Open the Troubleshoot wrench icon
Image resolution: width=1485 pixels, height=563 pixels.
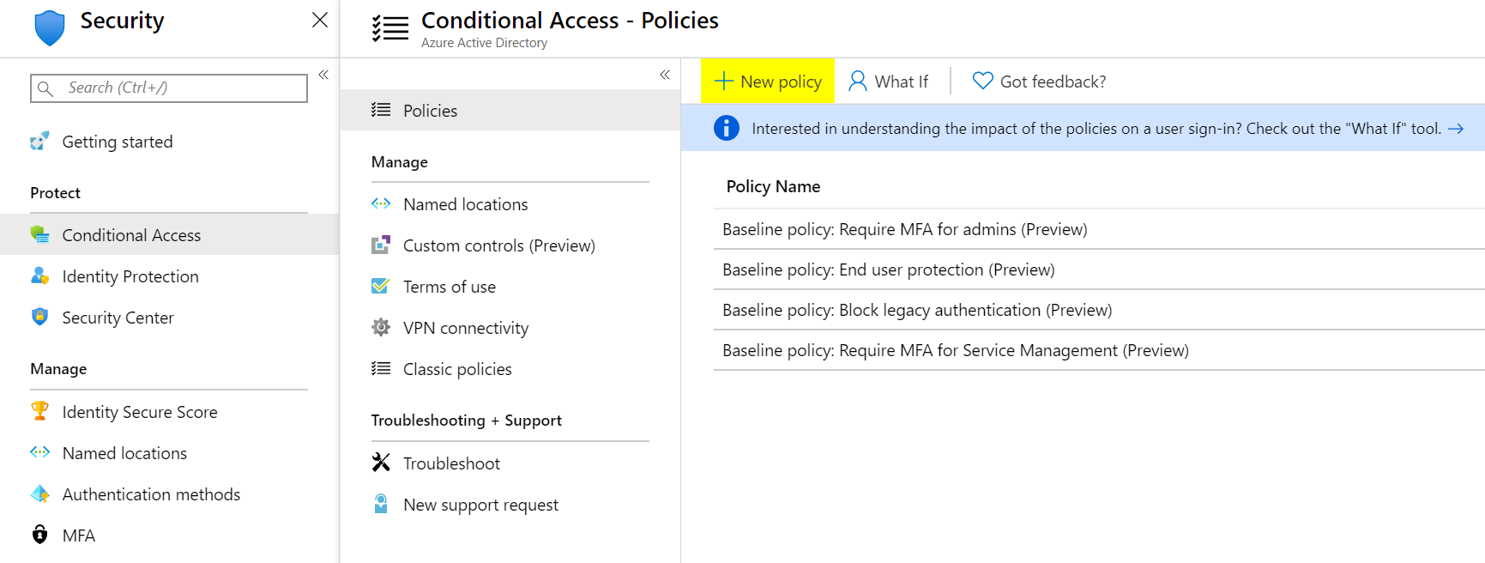(381, 463)
